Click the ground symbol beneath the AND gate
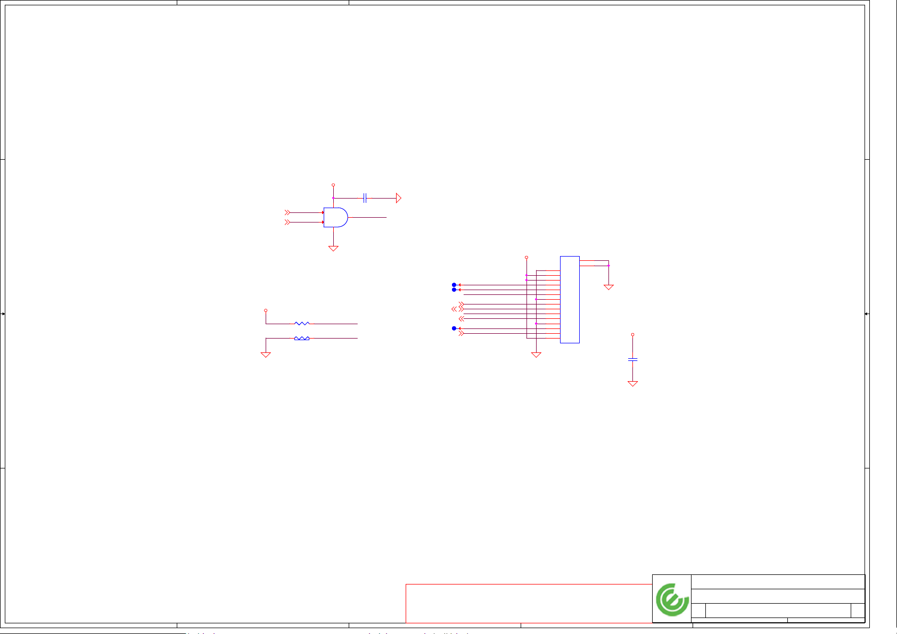897x634 pixels. [333, 248]
